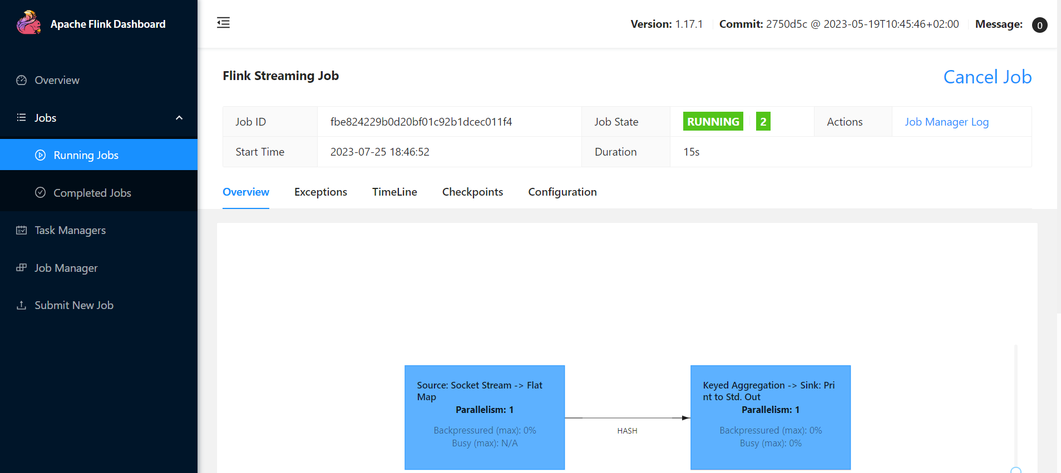
Task: Click the Task Managers schedule icon
Action: (21, 230)
